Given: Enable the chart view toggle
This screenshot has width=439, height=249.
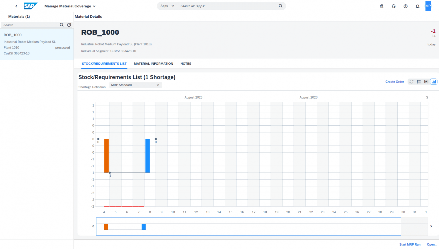Looking at the screenshot, I should pyautogui.click(x=434, y=81).
